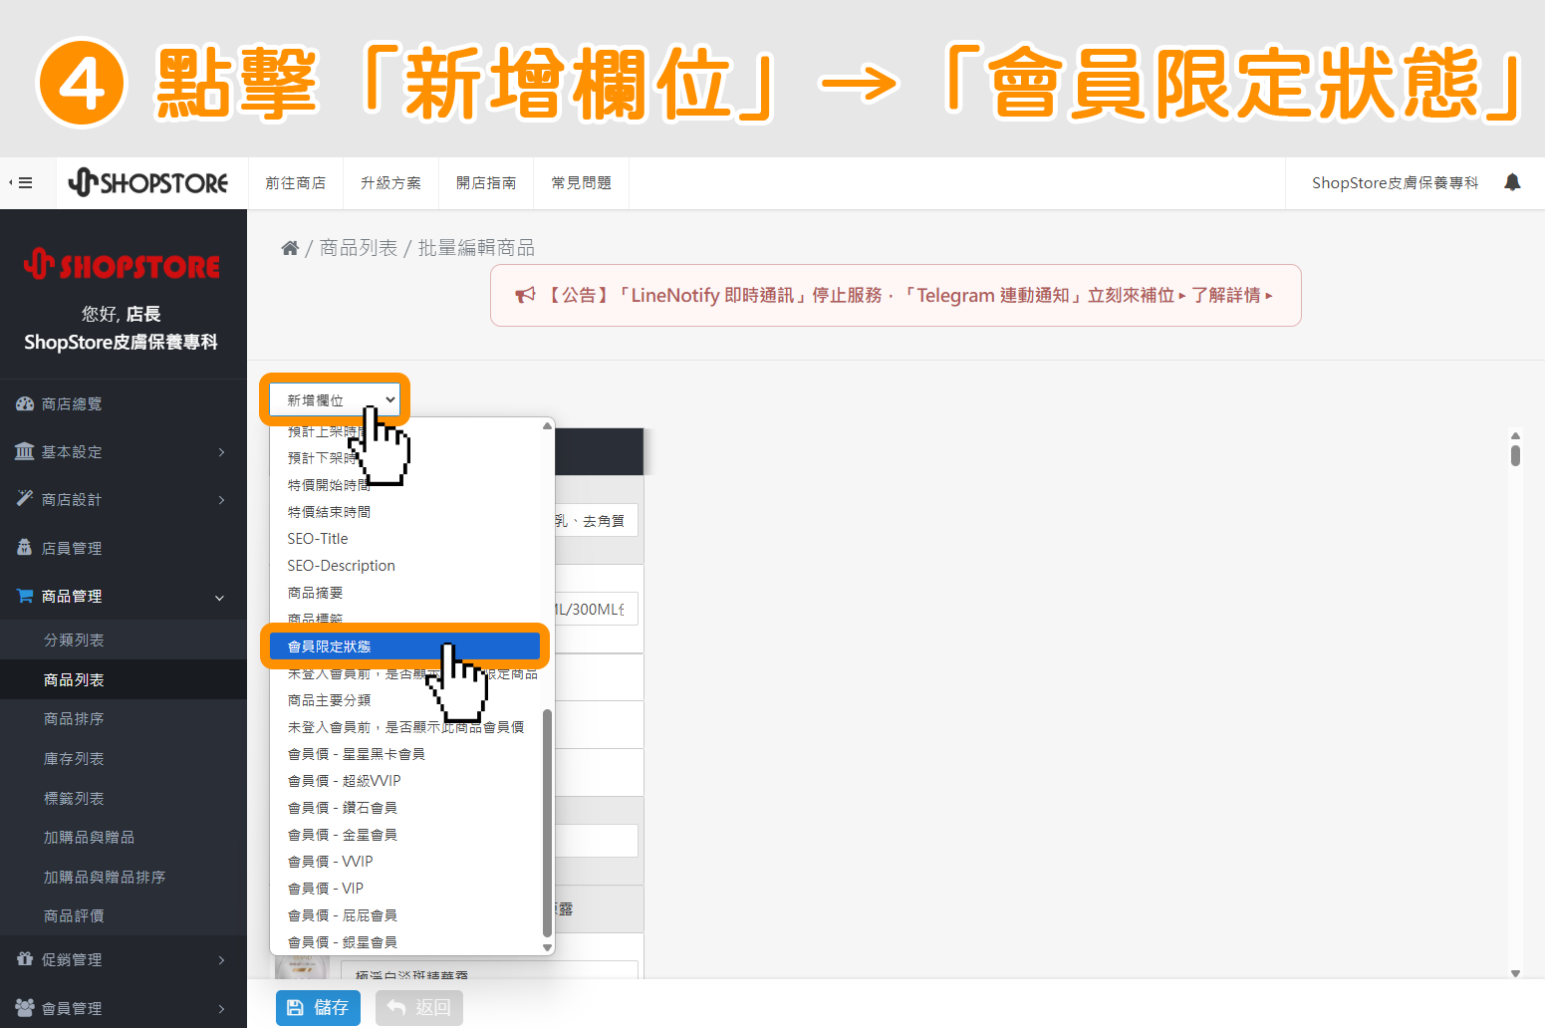Click the 商店總覽 dashboard icon
Screen dimensions: 1545x1028
coord(25,403)
